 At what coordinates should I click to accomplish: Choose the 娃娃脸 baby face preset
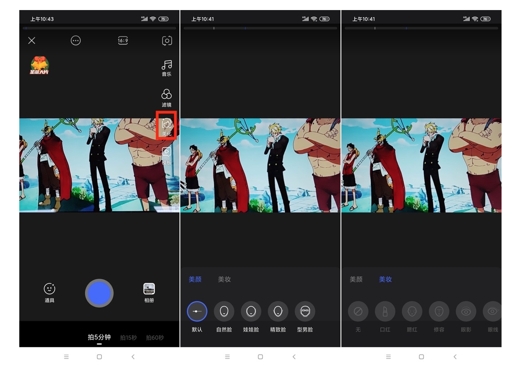[251, 317]
